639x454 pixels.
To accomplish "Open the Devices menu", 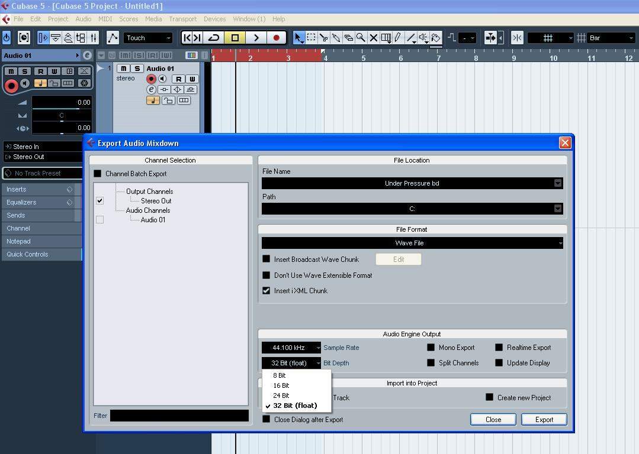I will point(214,19).
